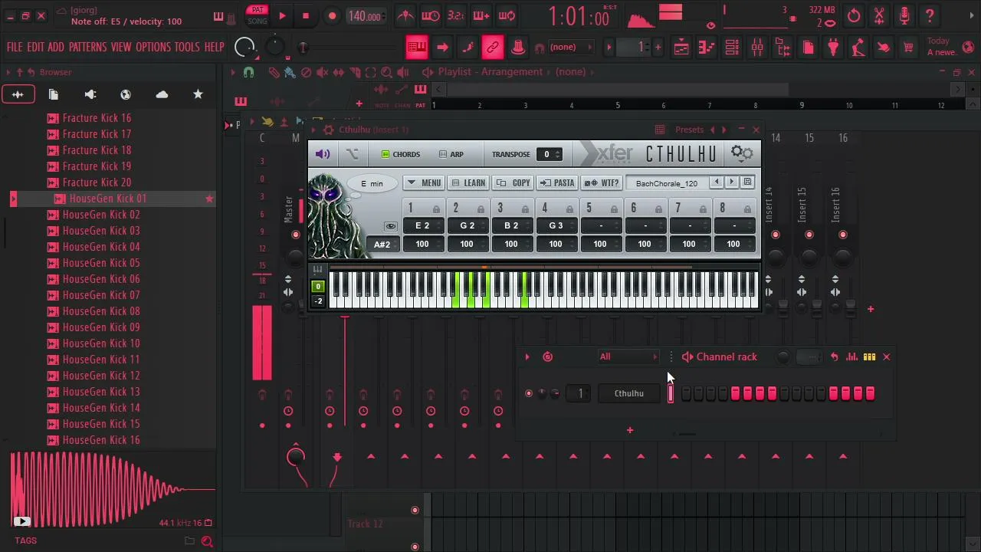Open the Playlist view from toolbar
Viewport: 981px width, 552px height.
681,48
